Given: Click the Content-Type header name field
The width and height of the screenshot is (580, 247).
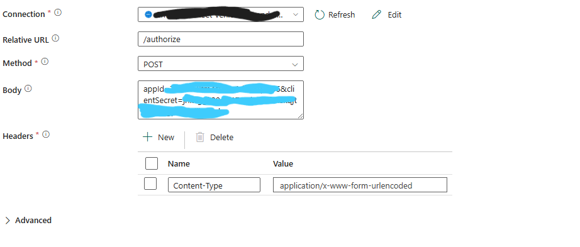Looking at the screenshot, I should [214, 185].
